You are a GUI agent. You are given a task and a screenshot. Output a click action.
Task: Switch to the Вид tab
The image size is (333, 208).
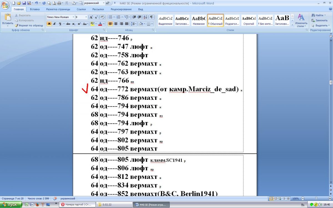click(x=141, y=9)
